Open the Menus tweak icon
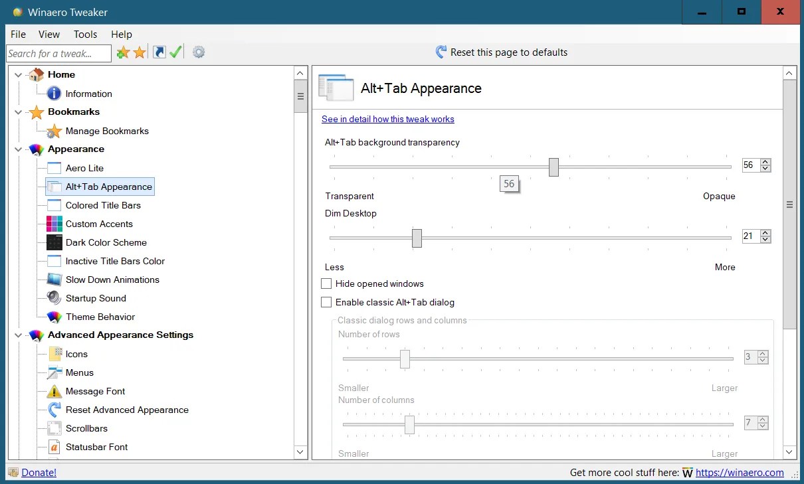The width and height of the screenshot is (804, 484). [54, 372]
